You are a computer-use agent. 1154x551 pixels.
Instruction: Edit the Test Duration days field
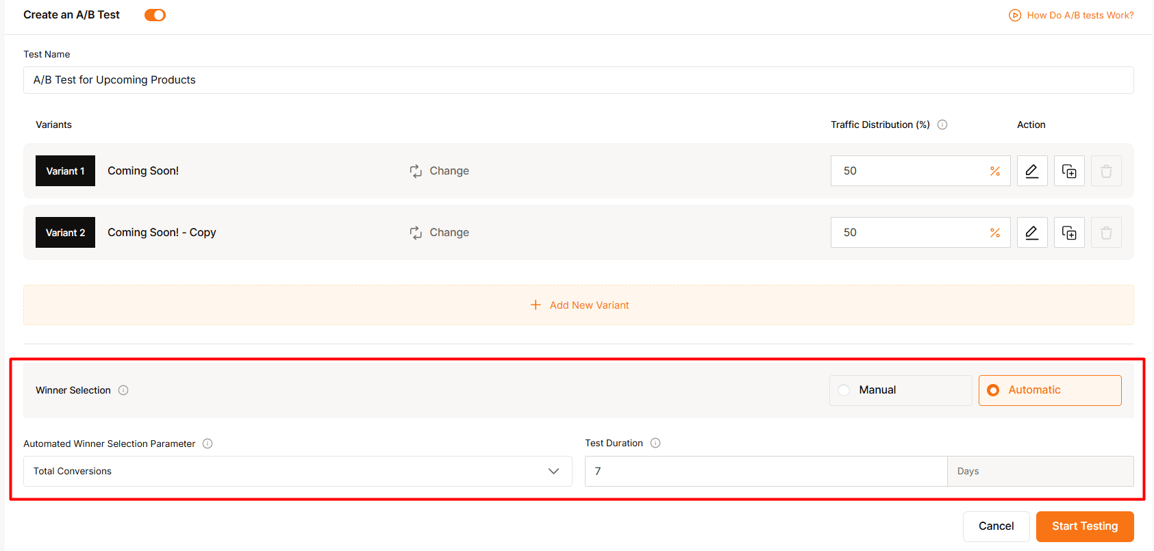(x=766, y=472)
